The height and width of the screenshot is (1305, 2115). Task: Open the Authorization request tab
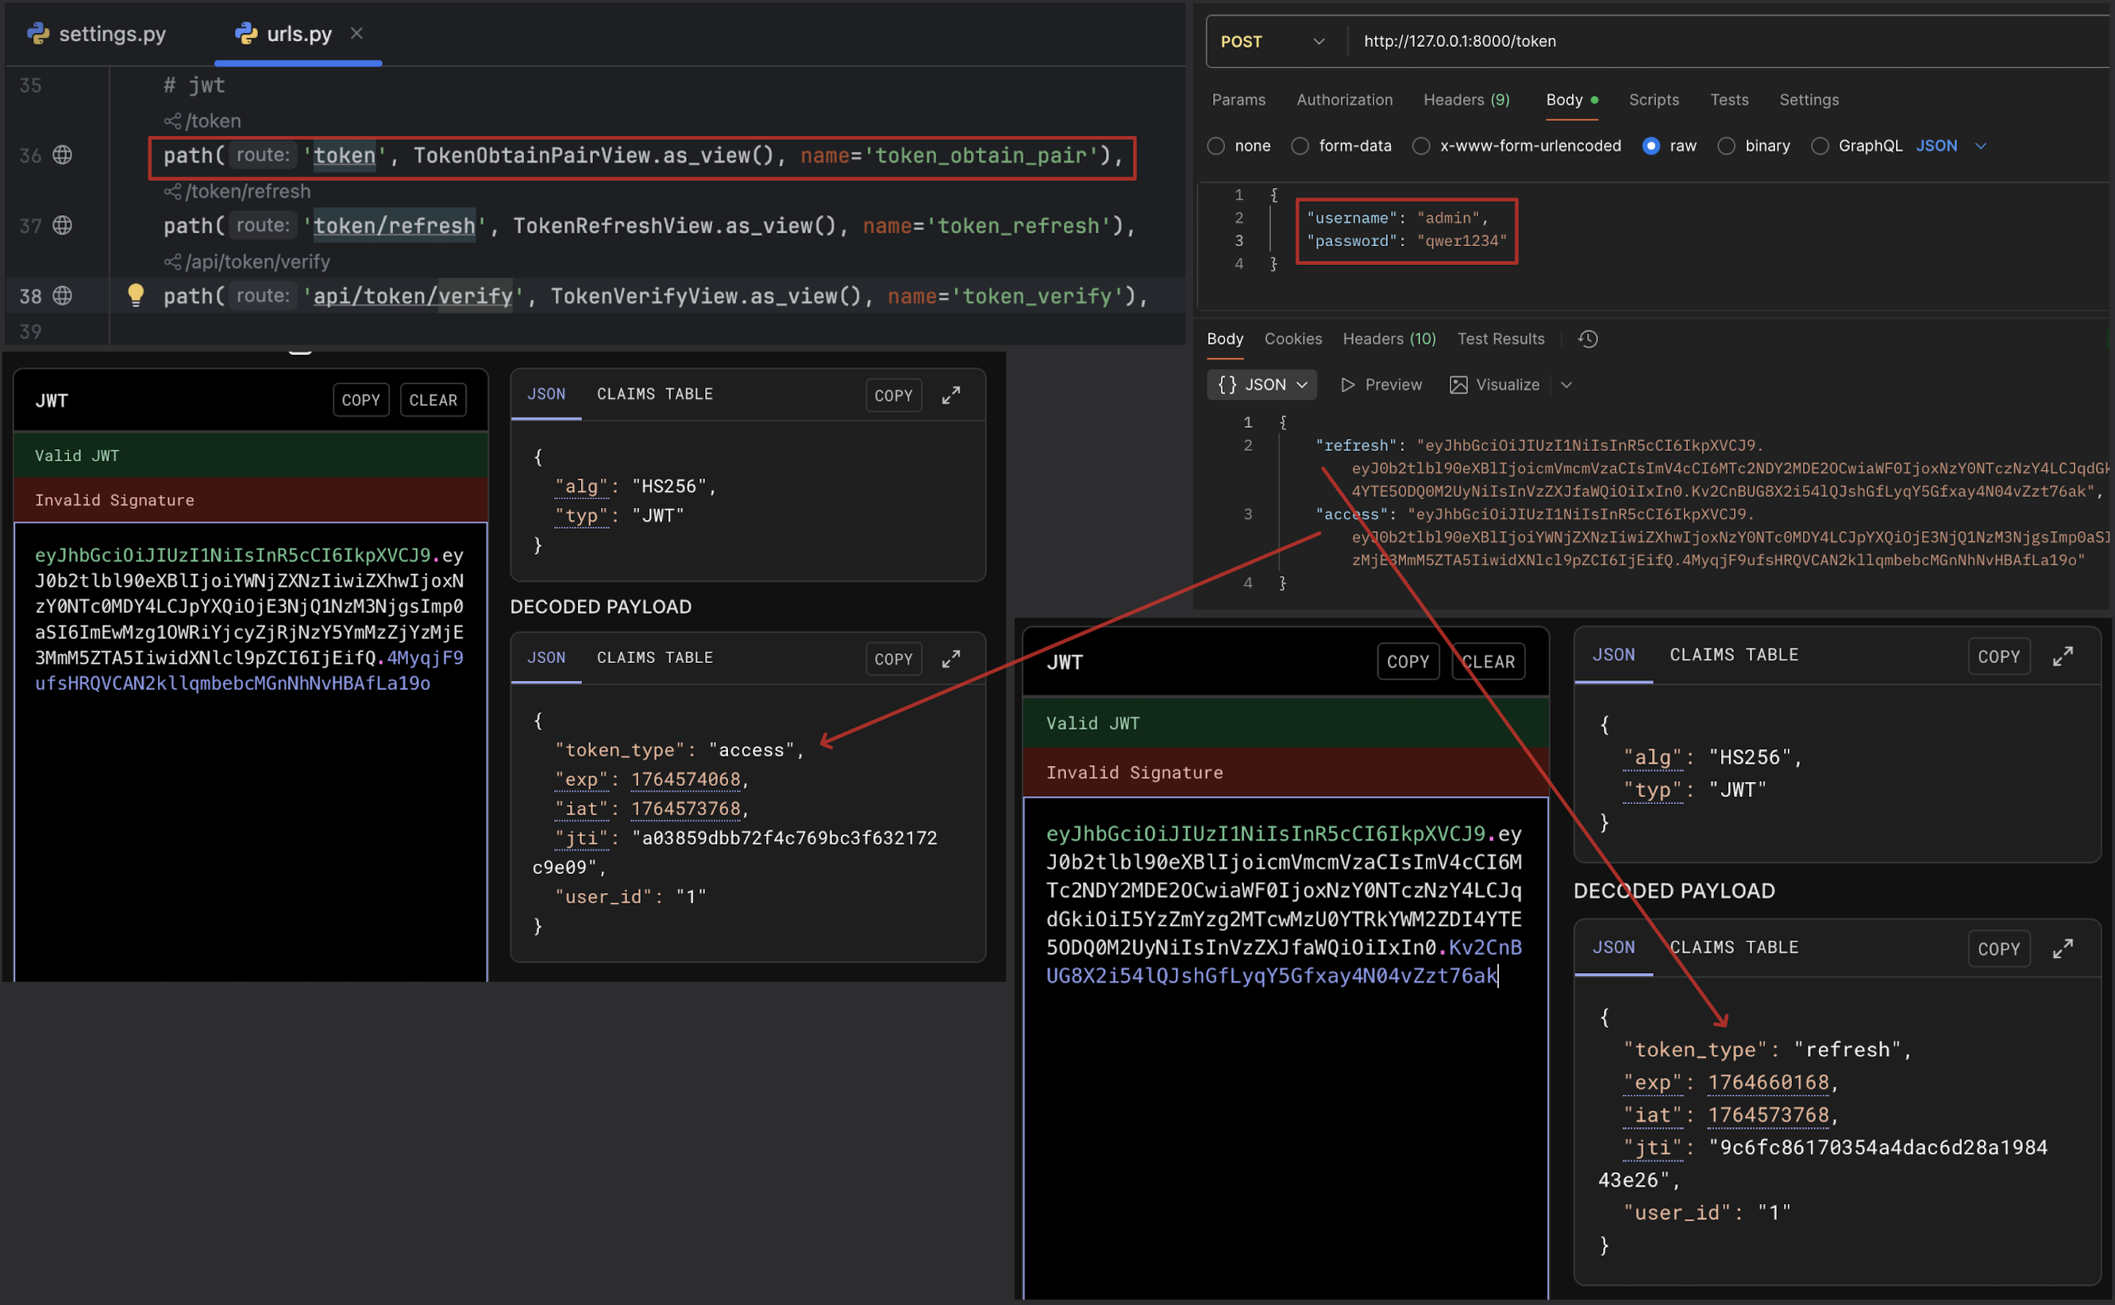[1344, 100]
